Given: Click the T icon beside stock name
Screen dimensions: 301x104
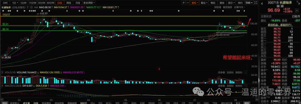Looking at the screenshot, I should 298,2.
